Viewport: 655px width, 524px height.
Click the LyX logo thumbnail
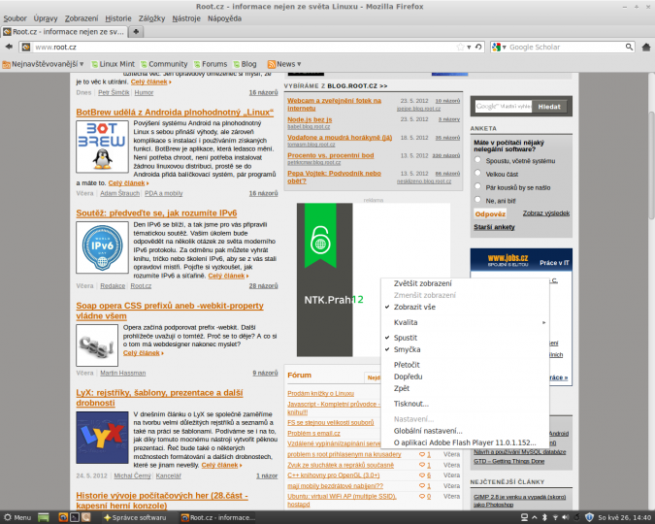102,438
